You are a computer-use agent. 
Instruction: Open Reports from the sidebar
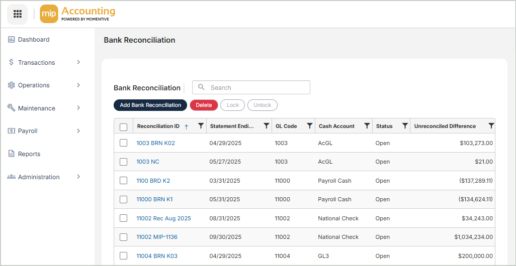29,154
